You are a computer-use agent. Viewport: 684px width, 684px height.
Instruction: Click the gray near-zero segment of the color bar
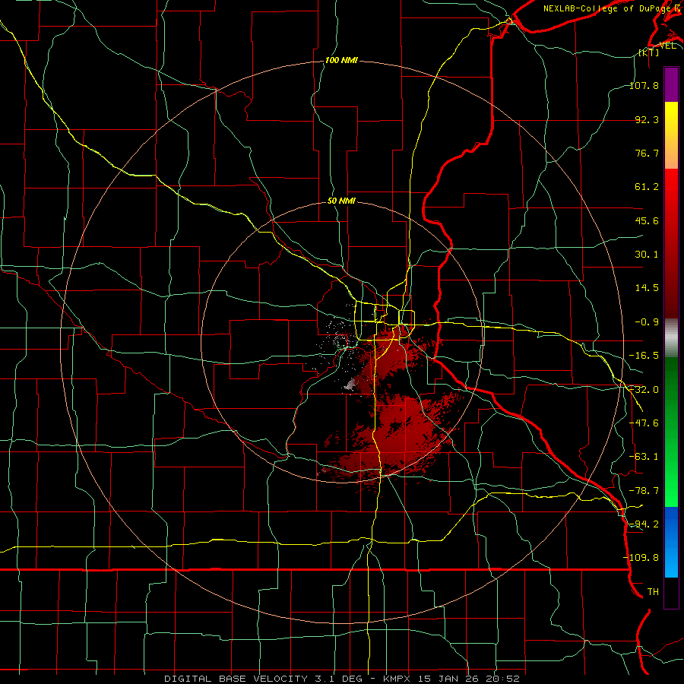pyautogui.click(x=671, y=338)
